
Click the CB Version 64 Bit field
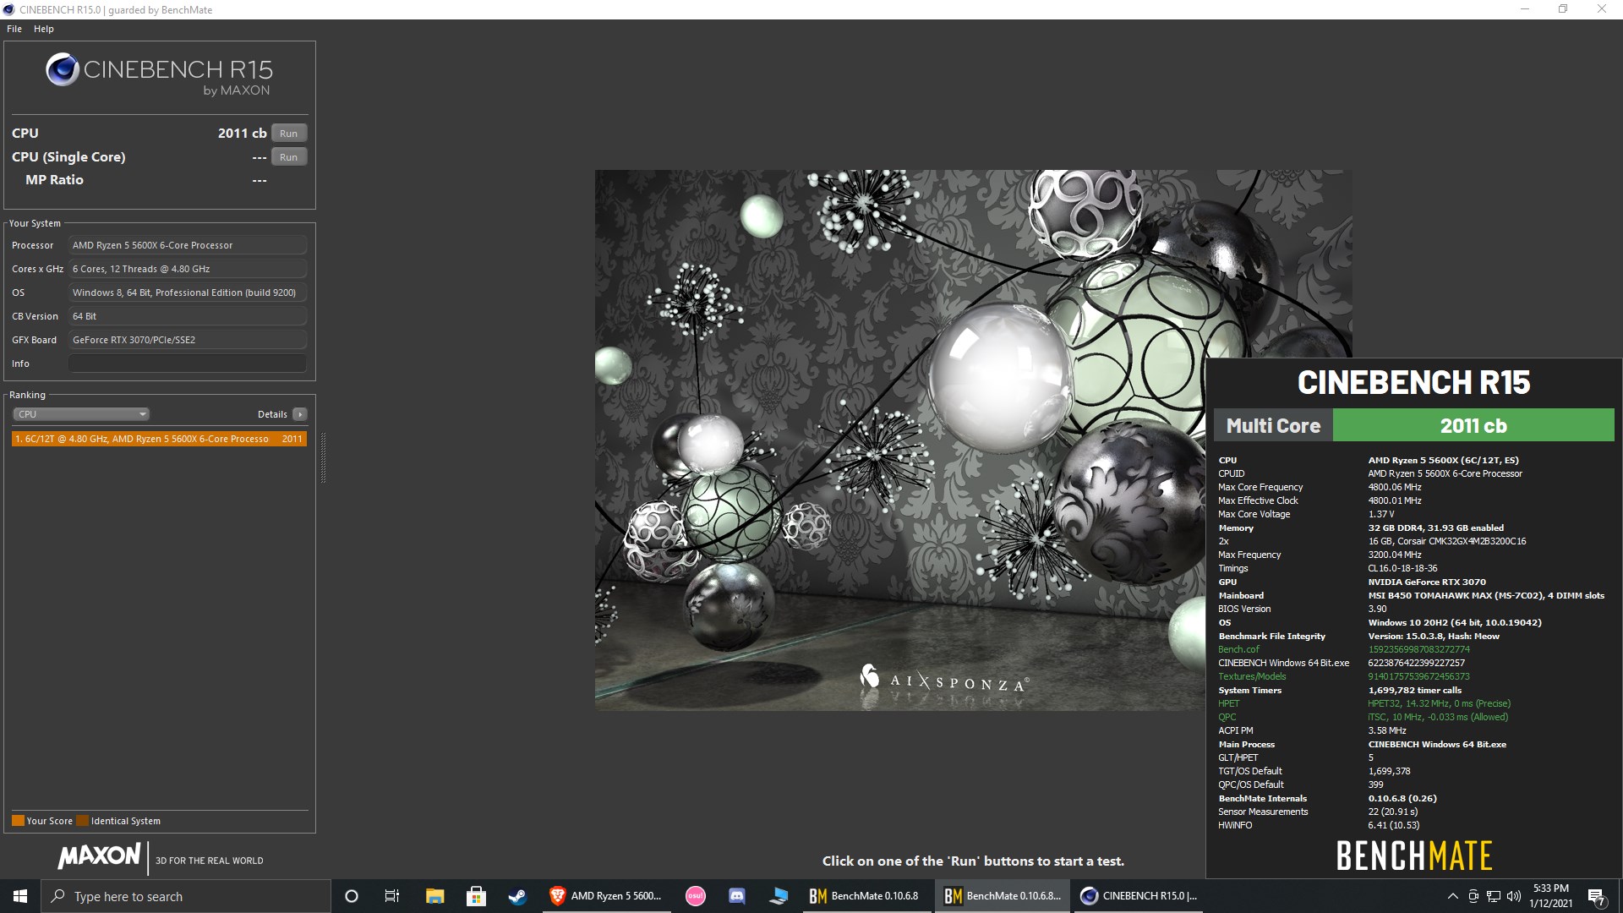188,316
